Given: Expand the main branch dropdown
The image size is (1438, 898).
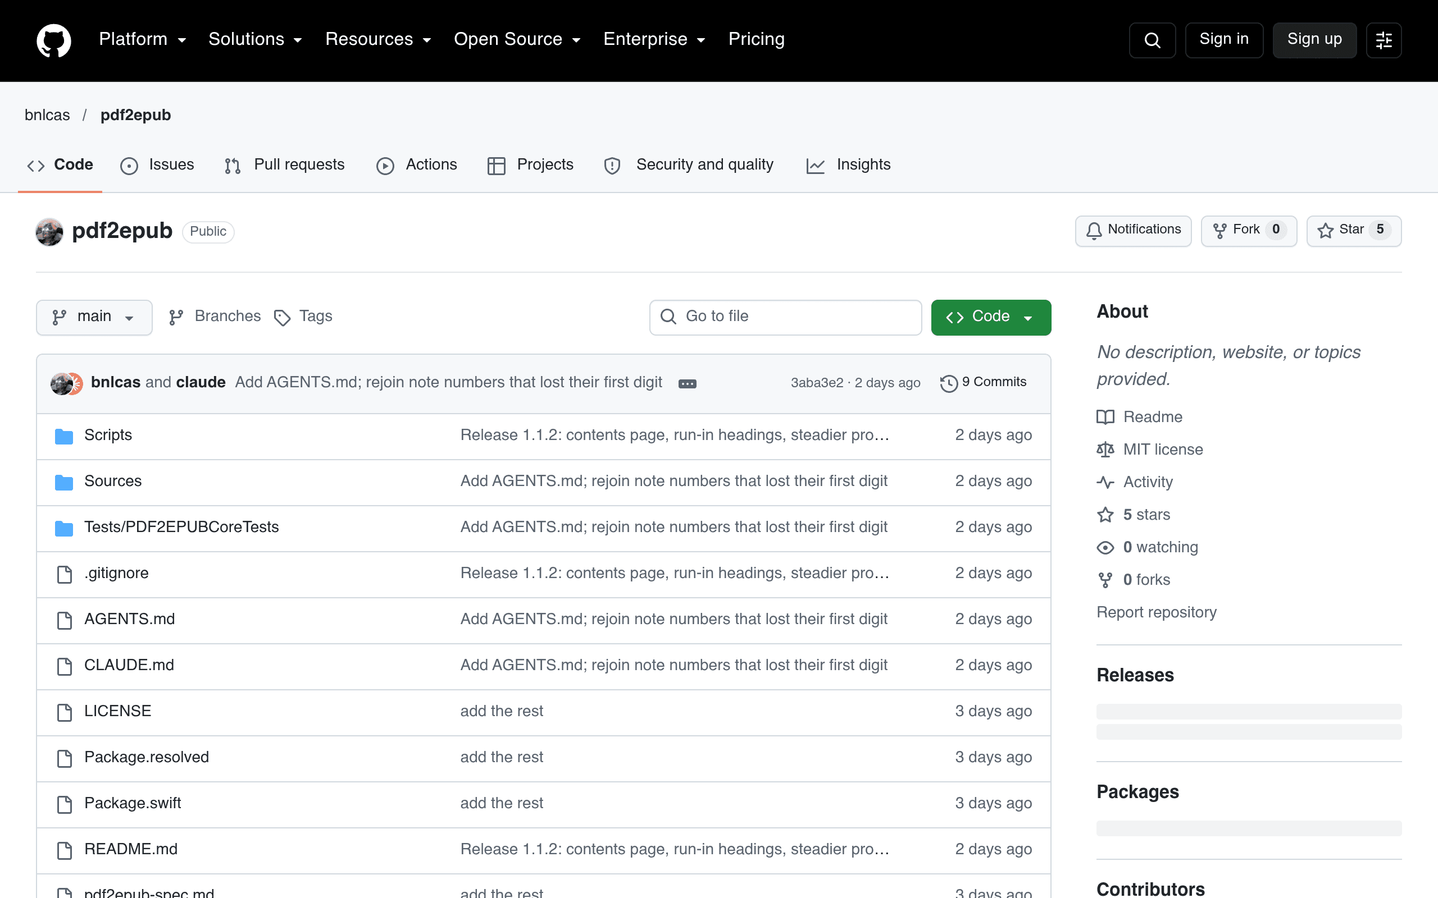Looking at the screenshot, I should point(94,317).
